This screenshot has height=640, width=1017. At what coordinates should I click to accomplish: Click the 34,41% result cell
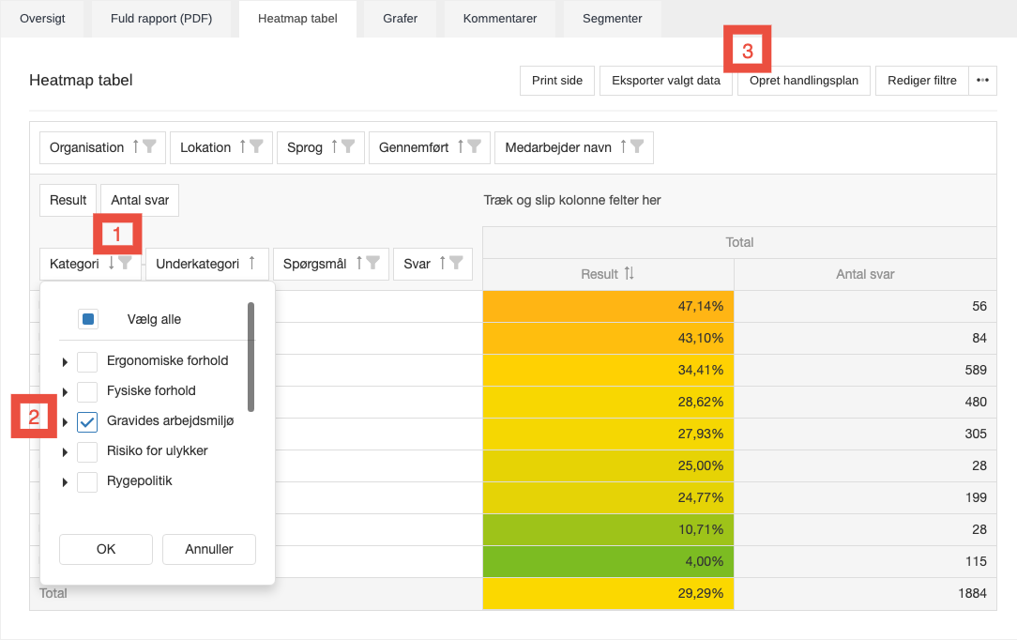(608, 370)
